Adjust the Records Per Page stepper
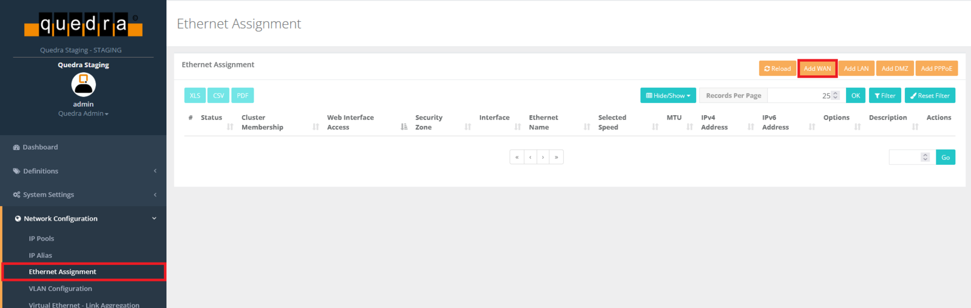This screenshot has width=971, height=308. (835, 96)
